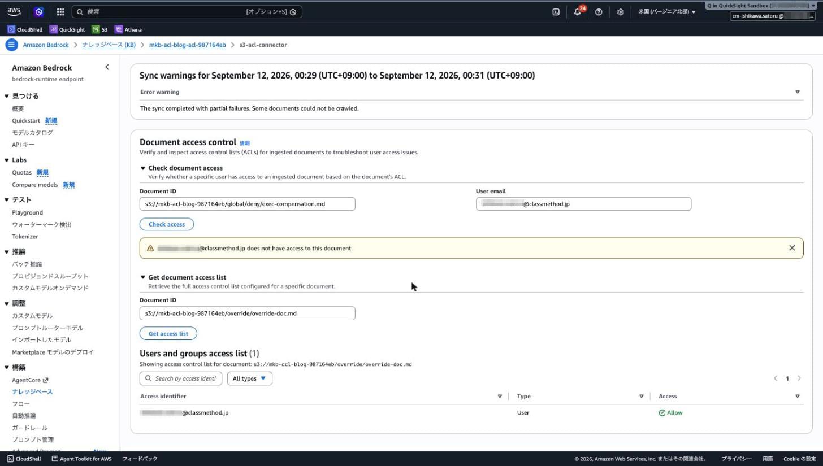This screenshot has height=466, width=823.
Task: Open ガードレール in the sidebar
Action: 30,428
